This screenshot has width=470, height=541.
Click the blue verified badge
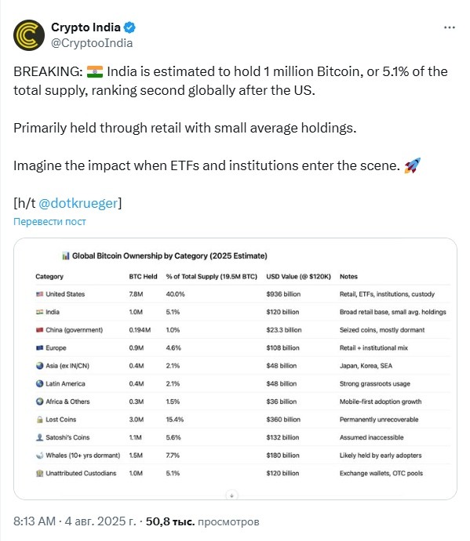coord(129,27)
